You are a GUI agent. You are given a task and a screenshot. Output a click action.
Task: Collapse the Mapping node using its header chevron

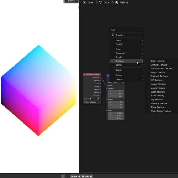pos(108,75)
